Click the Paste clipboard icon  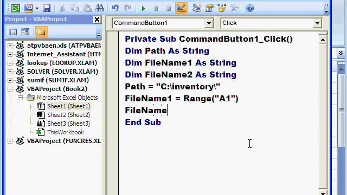pyautogui.click(x=87, y=8)
